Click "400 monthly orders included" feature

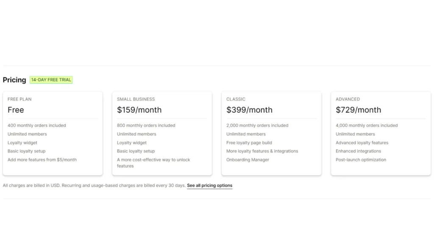(x=37, y=125)
